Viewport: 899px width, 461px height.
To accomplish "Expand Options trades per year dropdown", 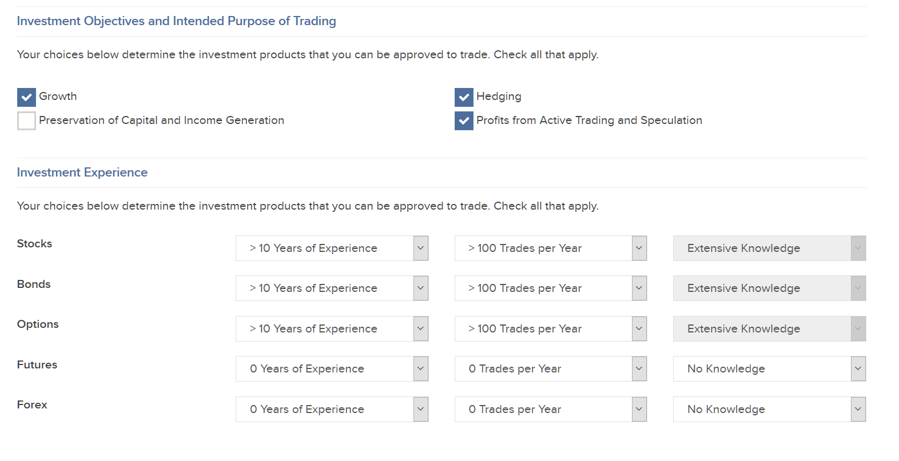I will pyautogui.click(x=550, y=329).
